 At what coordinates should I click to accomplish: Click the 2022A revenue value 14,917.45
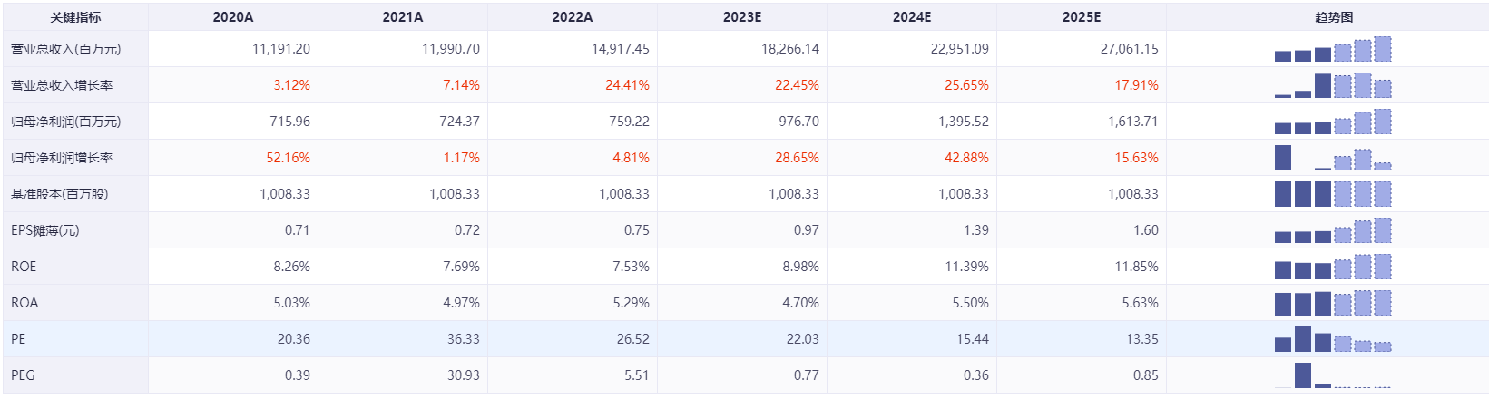621,49
